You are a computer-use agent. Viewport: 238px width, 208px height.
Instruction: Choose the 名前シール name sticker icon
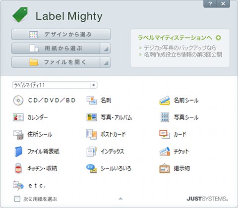[x=165, y=100]
